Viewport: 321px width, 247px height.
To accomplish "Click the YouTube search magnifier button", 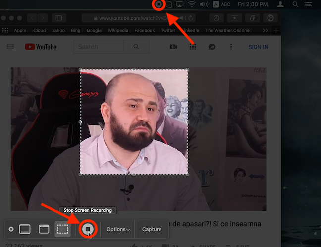I will pyautogui.click(x=137, y=47).
